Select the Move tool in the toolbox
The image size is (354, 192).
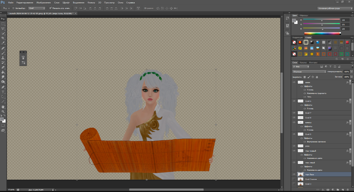3,19
